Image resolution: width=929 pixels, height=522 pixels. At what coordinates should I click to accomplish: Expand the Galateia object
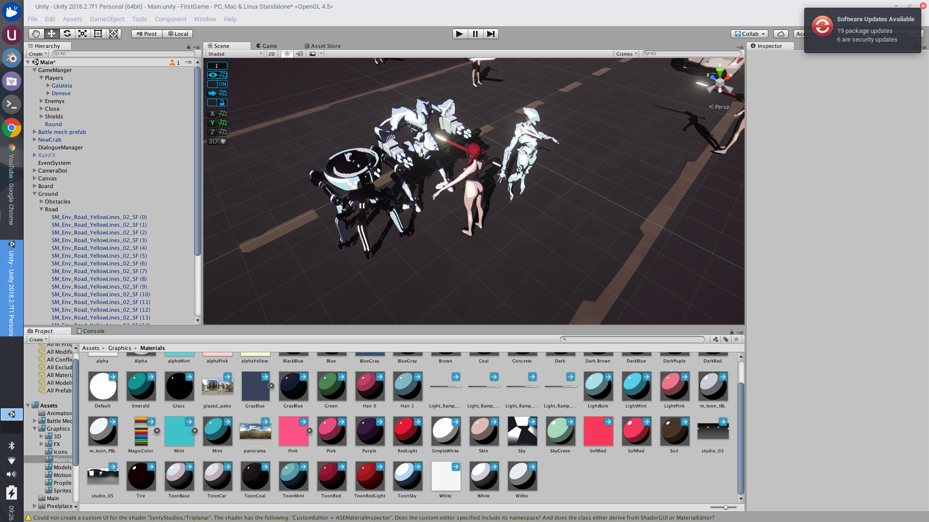[48, 86]
